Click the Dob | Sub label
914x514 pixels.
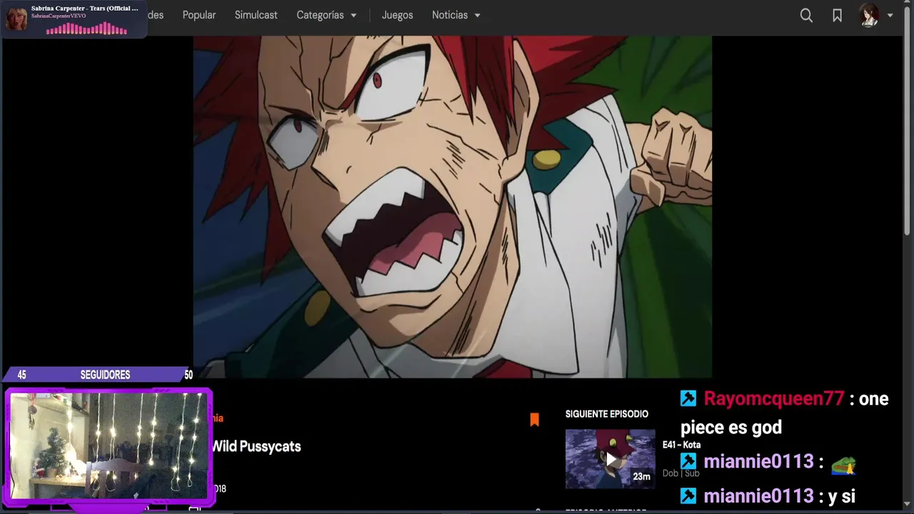pyautogui.click(x=681, y=473)
